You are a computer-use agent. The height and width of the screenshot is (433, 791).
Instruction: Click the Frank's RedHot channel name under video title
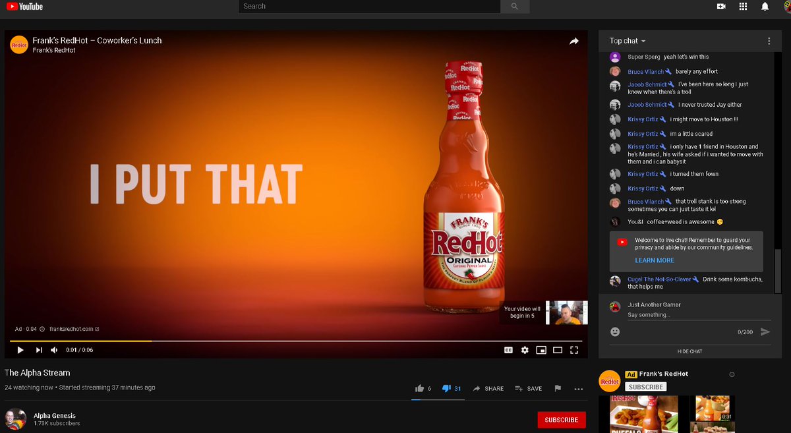(53, 50)
